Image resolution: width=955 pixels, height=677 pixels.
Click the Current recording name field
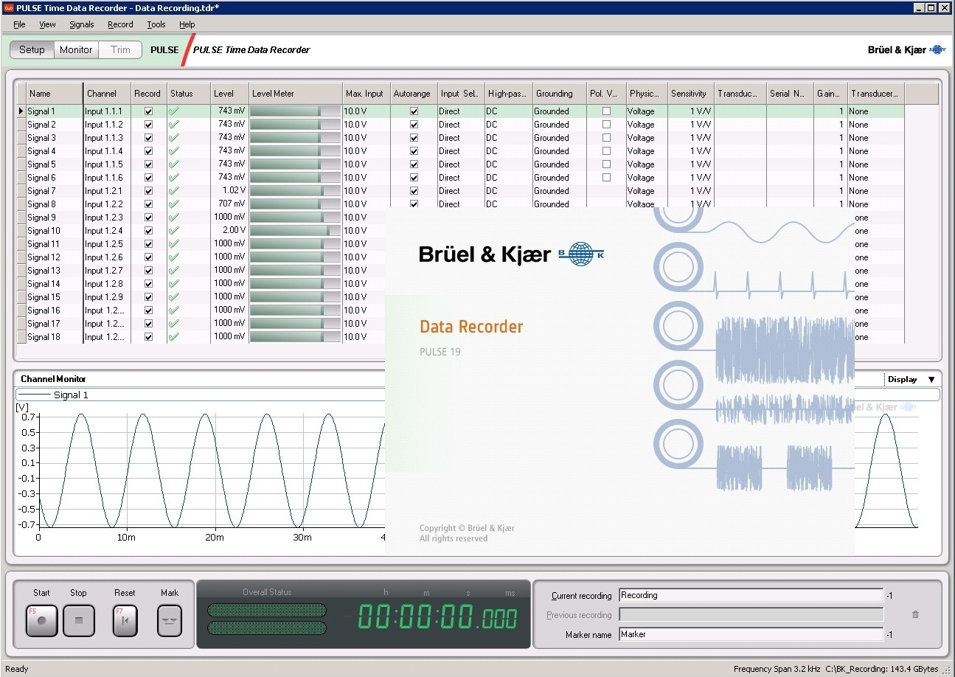(751, 595)
